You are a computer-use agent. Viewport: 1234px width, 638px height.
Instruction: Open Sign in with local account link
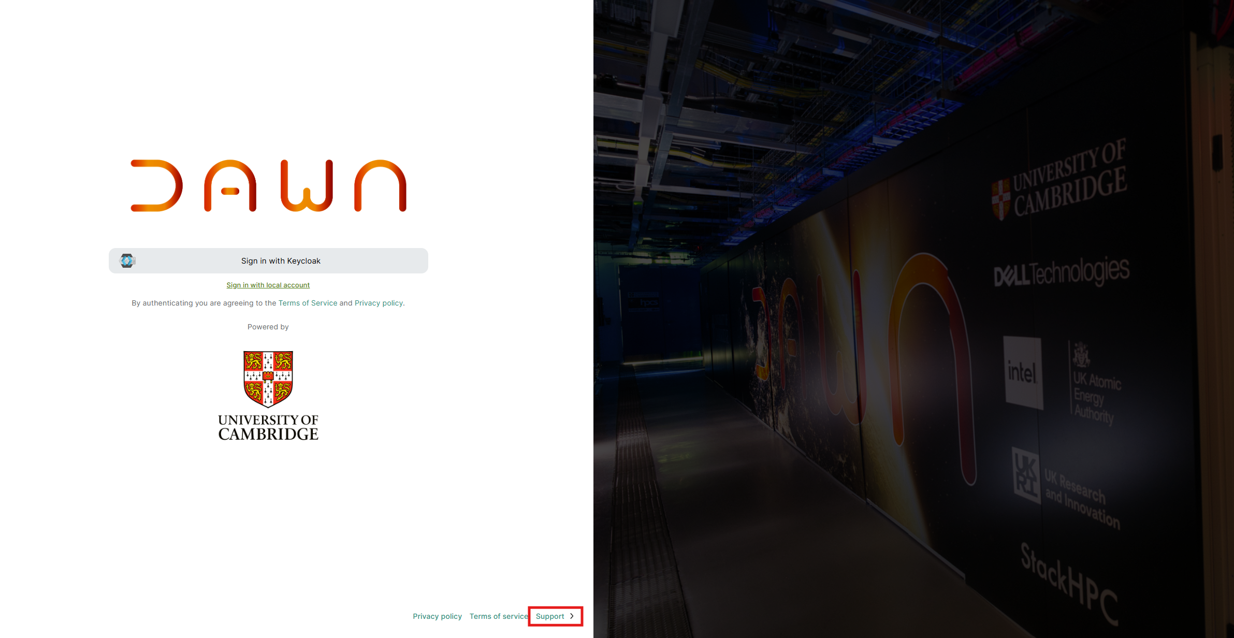tap(268, 285)
